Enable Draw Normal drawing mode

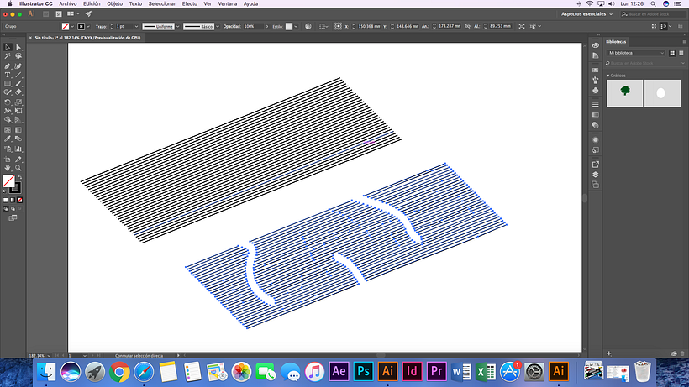click(x=6, y=209)
